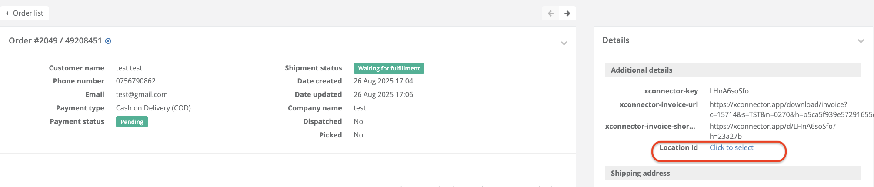Go to the next order arrow
Screen dimensions: 874x187
(567, 13)
